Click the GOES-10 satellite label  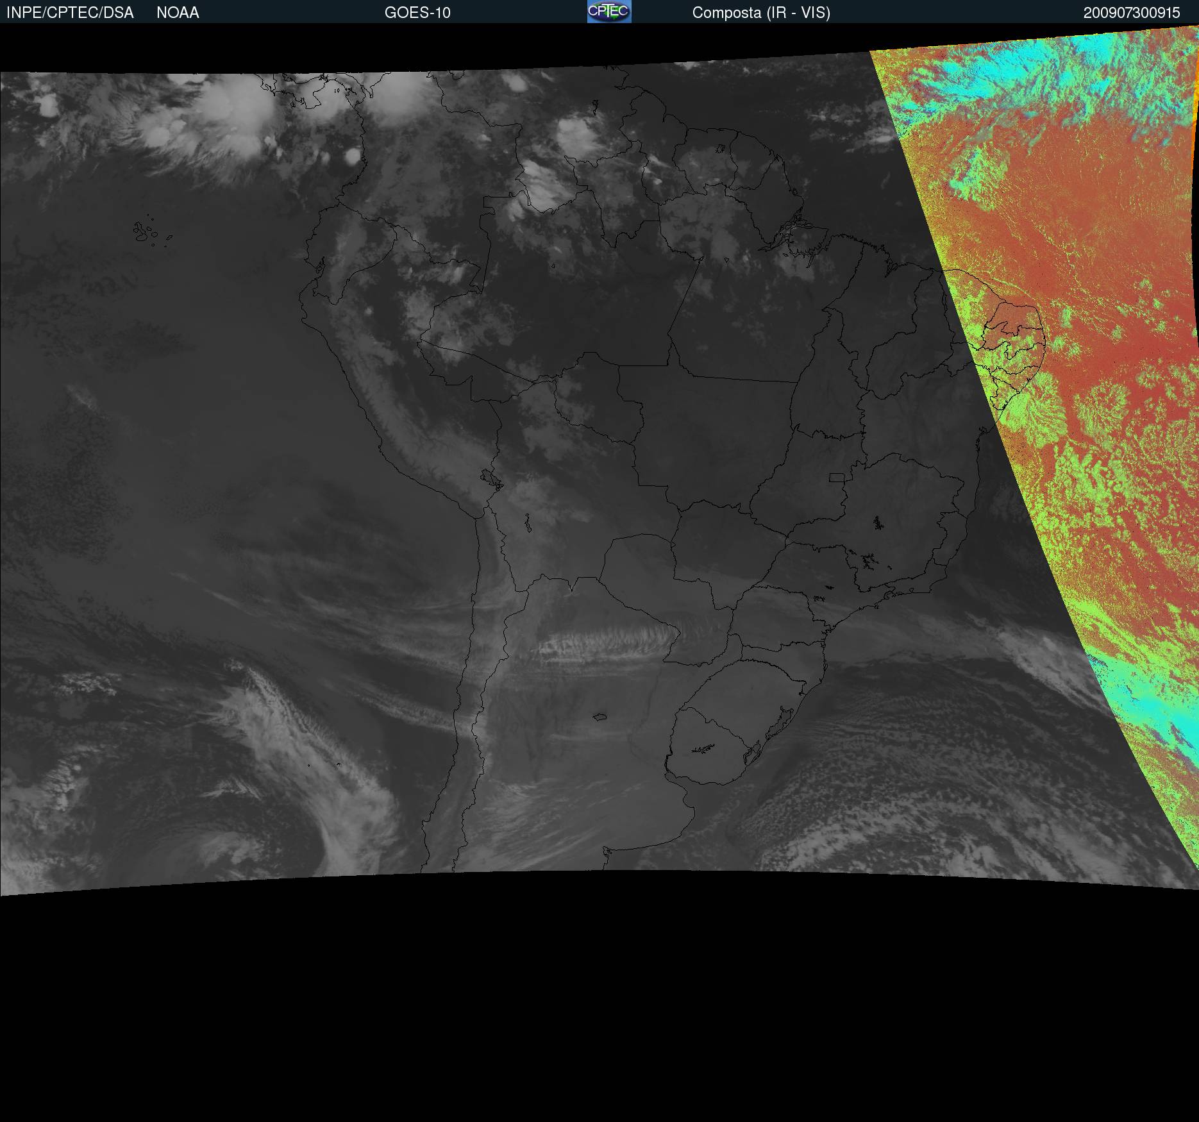pyautogui.click(x=417, y=13)
